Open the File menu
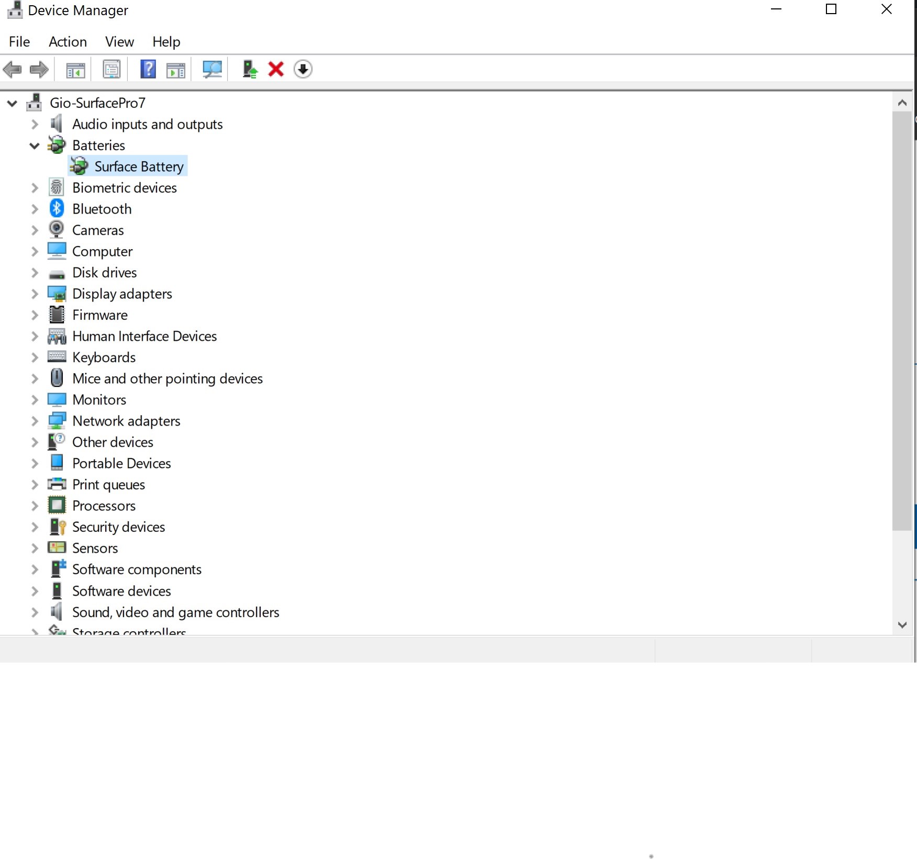The width and height of the screenshot is (917, 860). pos(19,41)
